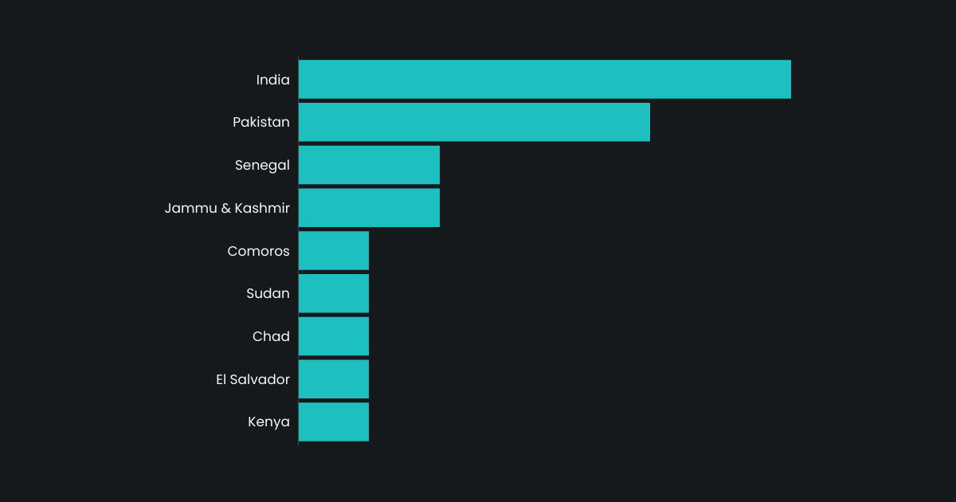The image size is (956, 502).
Task: Select the El Salvador axis label
Action: 253,380
